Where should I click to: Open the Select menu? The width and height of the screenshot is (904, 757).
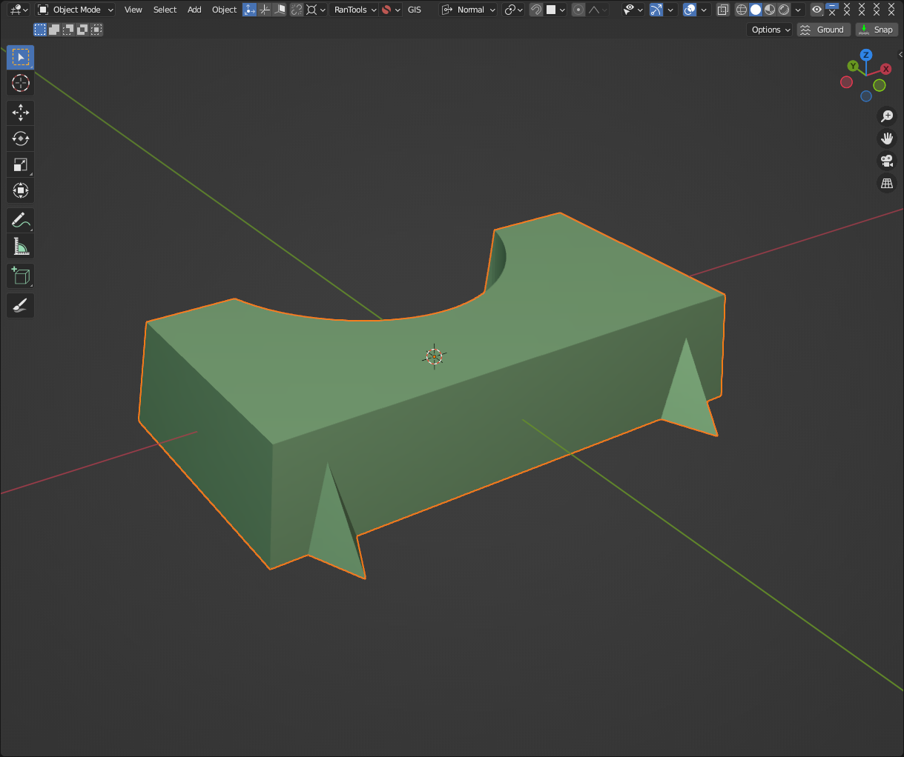coord(165,10)
